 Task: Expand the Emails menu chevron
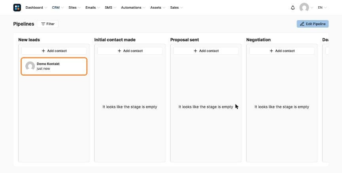point(99,7)
